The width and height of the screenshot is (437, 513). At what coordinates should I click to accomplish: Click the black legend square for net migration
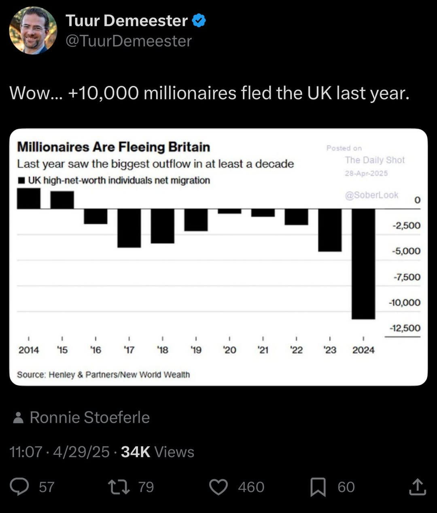click(21, 180)
